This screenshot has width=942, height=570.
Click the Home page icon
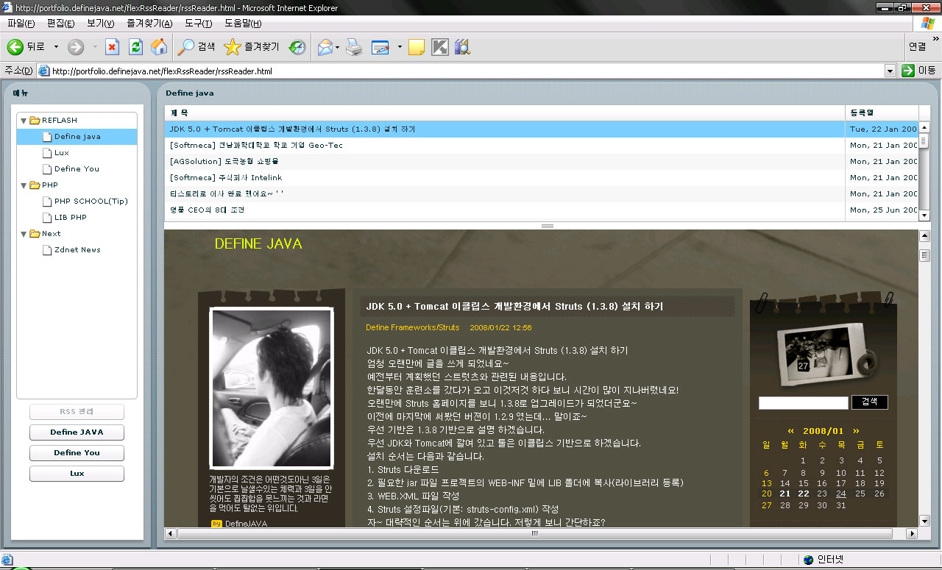pos(159,47)
